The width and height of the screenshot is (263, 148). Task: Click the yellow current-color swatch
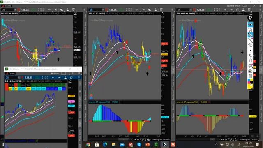250,86
